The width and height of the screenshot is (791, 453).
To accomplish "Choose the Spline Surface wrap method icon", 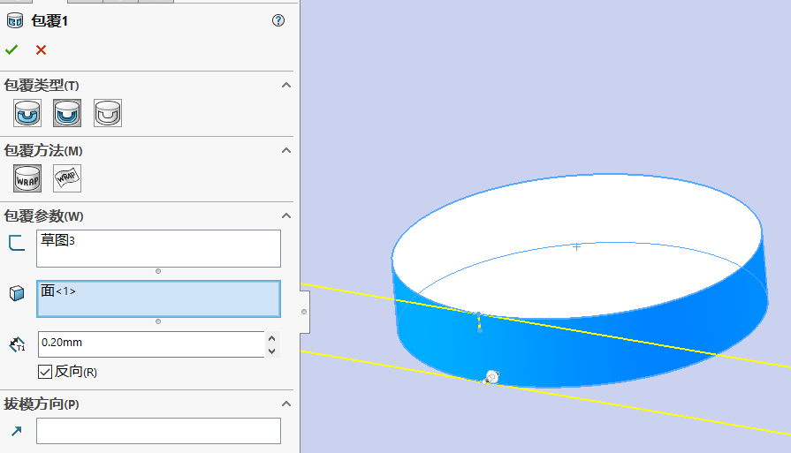I will [67, 178].
